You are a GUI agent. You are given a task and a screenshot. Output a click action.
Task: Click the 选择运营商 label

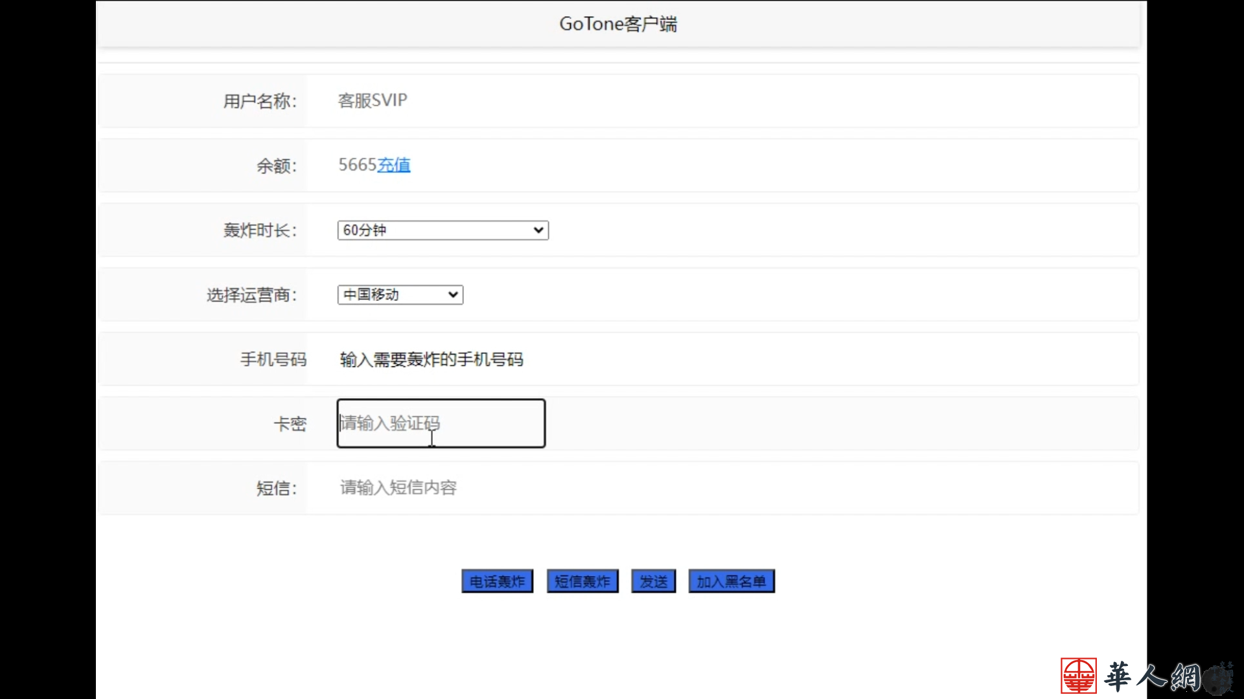(x=251, y=295)
